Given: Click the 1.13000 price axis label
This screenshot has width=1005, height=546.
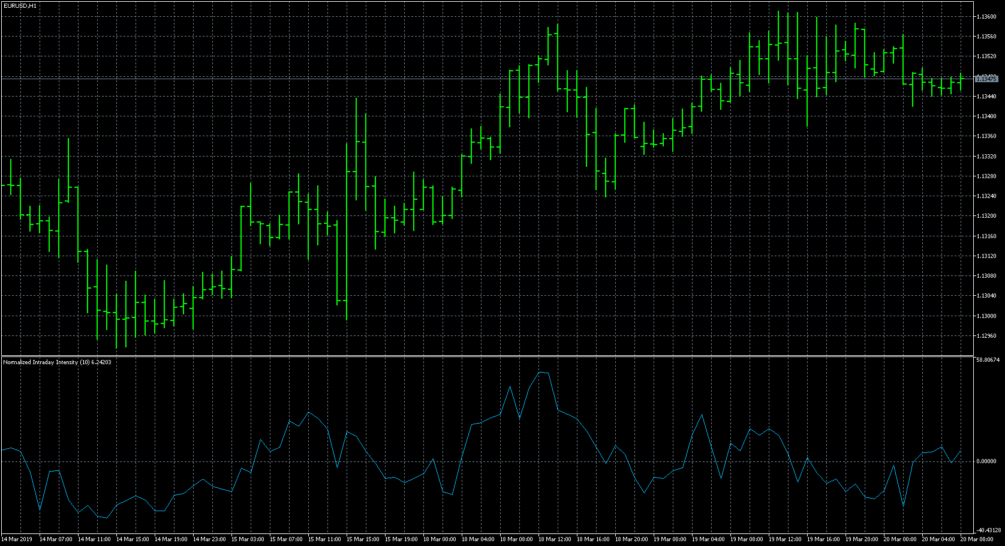Looking at the screenshot, I should [x=986, y=316].
